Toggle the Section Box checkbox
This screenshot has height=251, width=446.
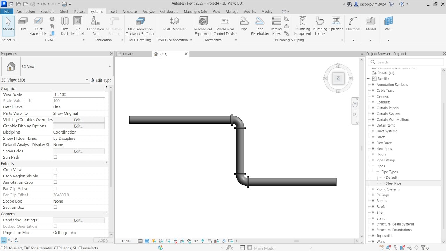[x=55, y=207]
